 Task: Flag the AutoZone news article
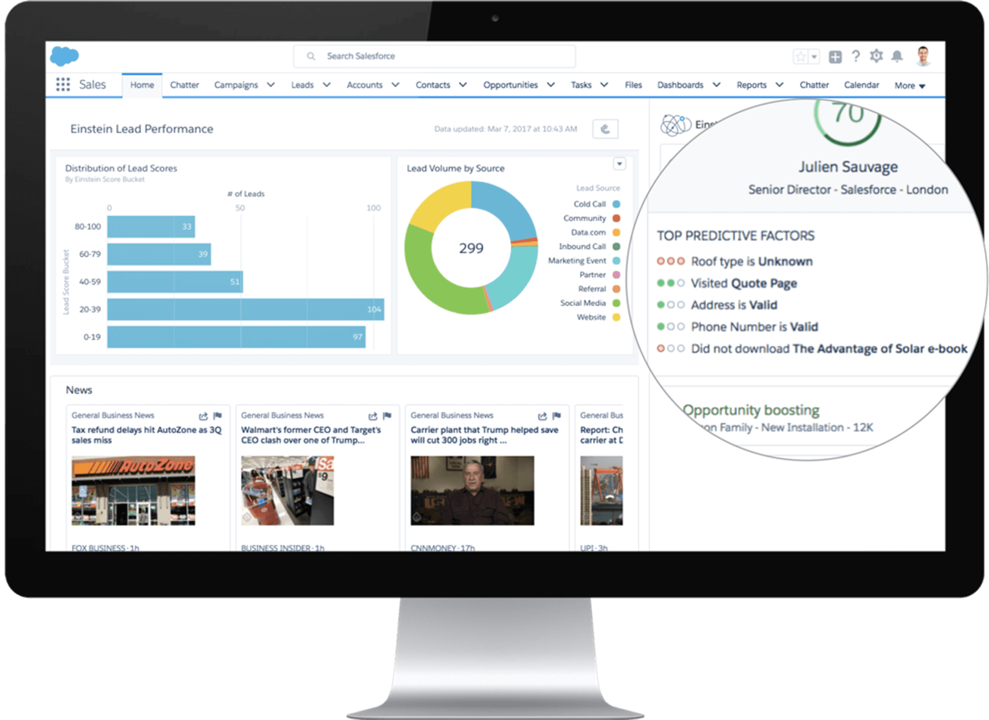coord(217,416)
